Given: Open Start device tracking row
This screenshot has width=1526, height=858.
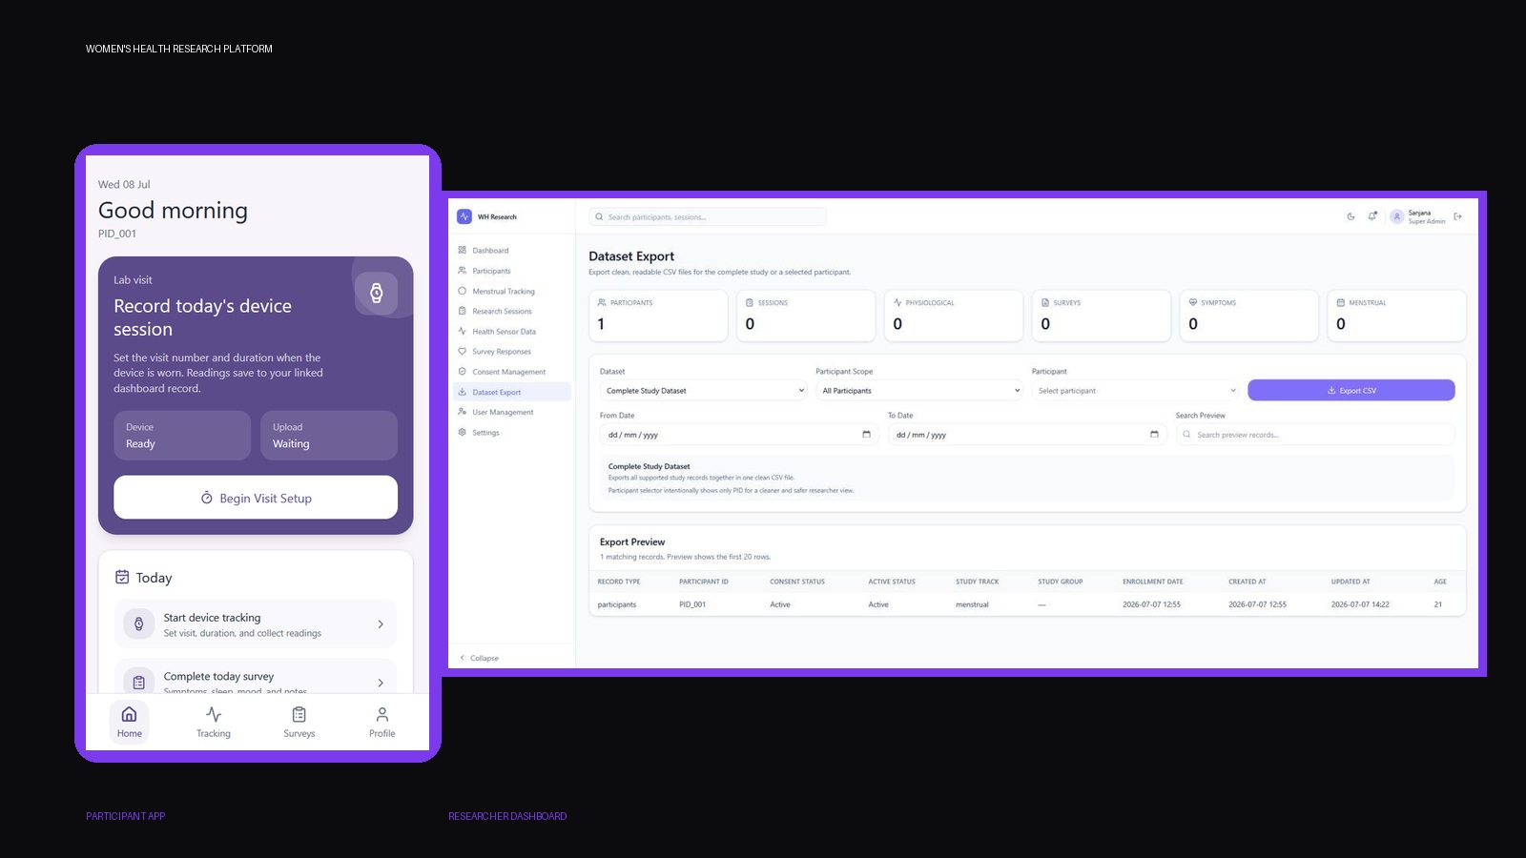Looking at the screenshot, I should coord(256,624).
